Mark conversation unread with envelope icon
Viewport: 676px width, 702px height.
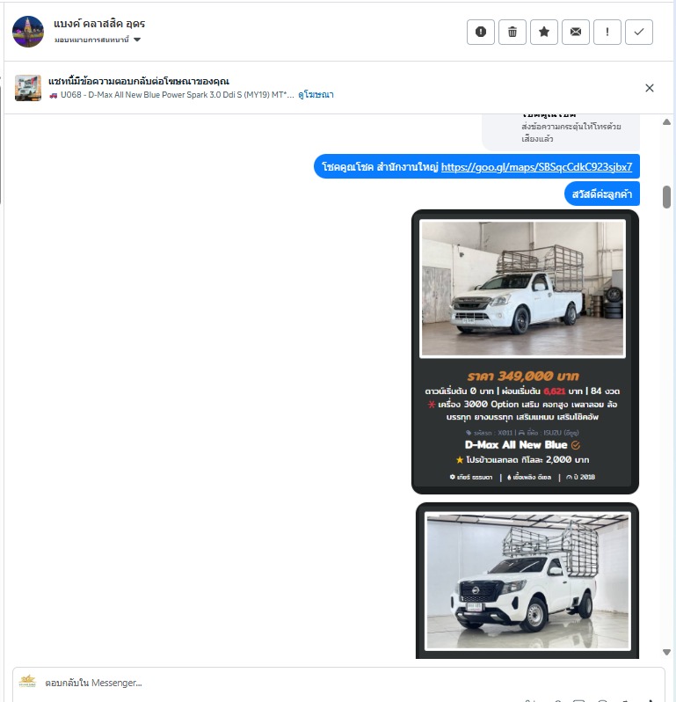[576, 32]
